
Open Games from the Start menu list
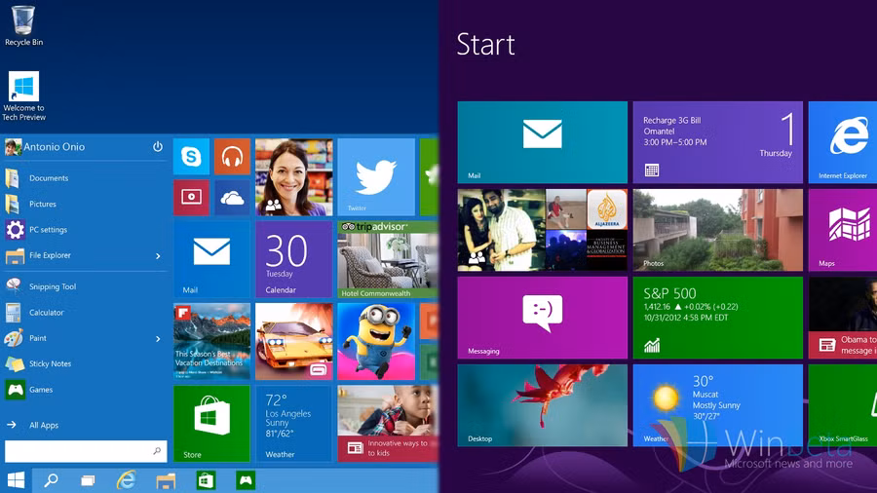tap(84, 390)
